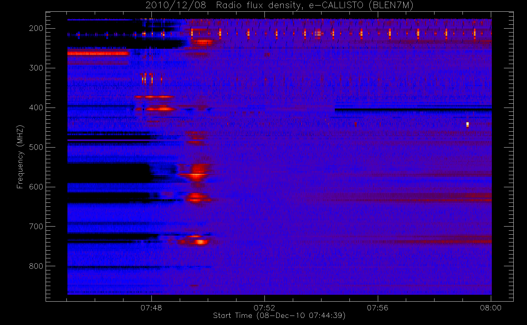Viewport: 527px width, 325px height.
Task: Click the 800 frequency tick label
Action: [36, 266]
